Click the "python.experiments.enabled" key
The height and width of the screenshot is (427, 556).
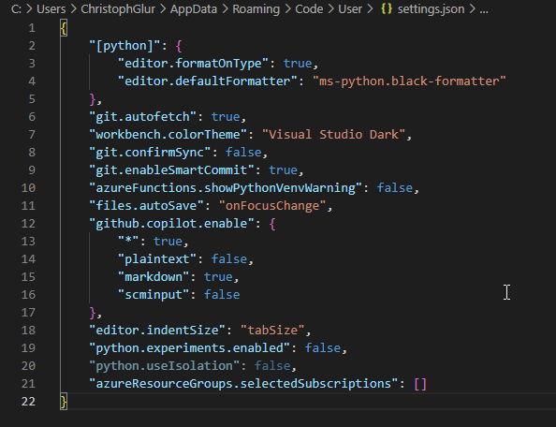(x=190, y=348)
